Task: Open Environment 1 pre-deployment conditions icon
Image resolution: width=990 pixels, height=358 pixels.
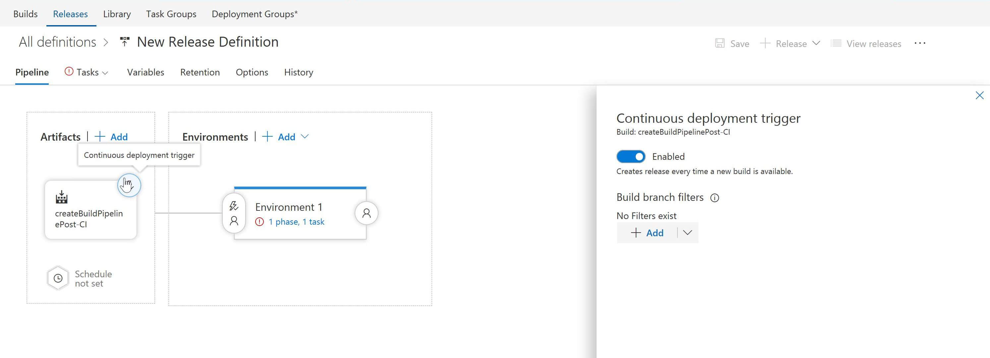Action: [x=234, y=213]
